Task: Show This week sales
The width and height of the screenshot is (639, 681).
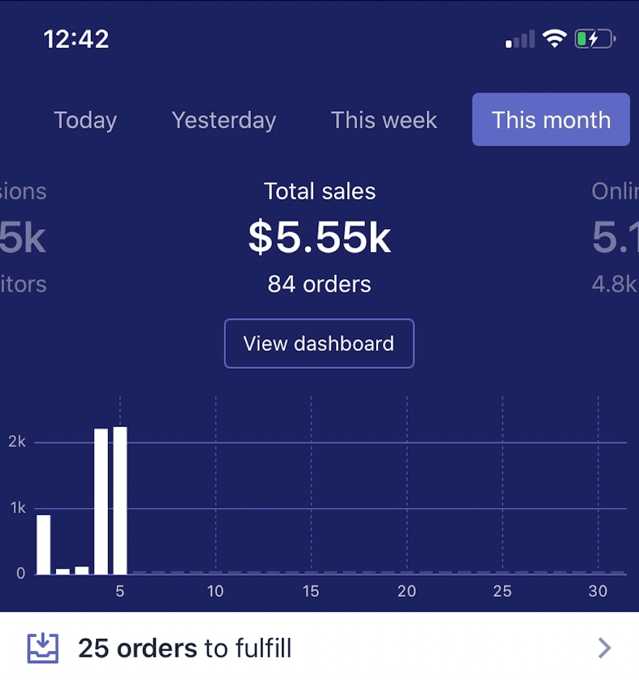Action: click(x=383, y=120)
